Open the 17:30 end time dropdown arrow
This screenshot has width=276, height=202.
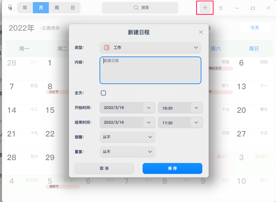coord(196,122)
